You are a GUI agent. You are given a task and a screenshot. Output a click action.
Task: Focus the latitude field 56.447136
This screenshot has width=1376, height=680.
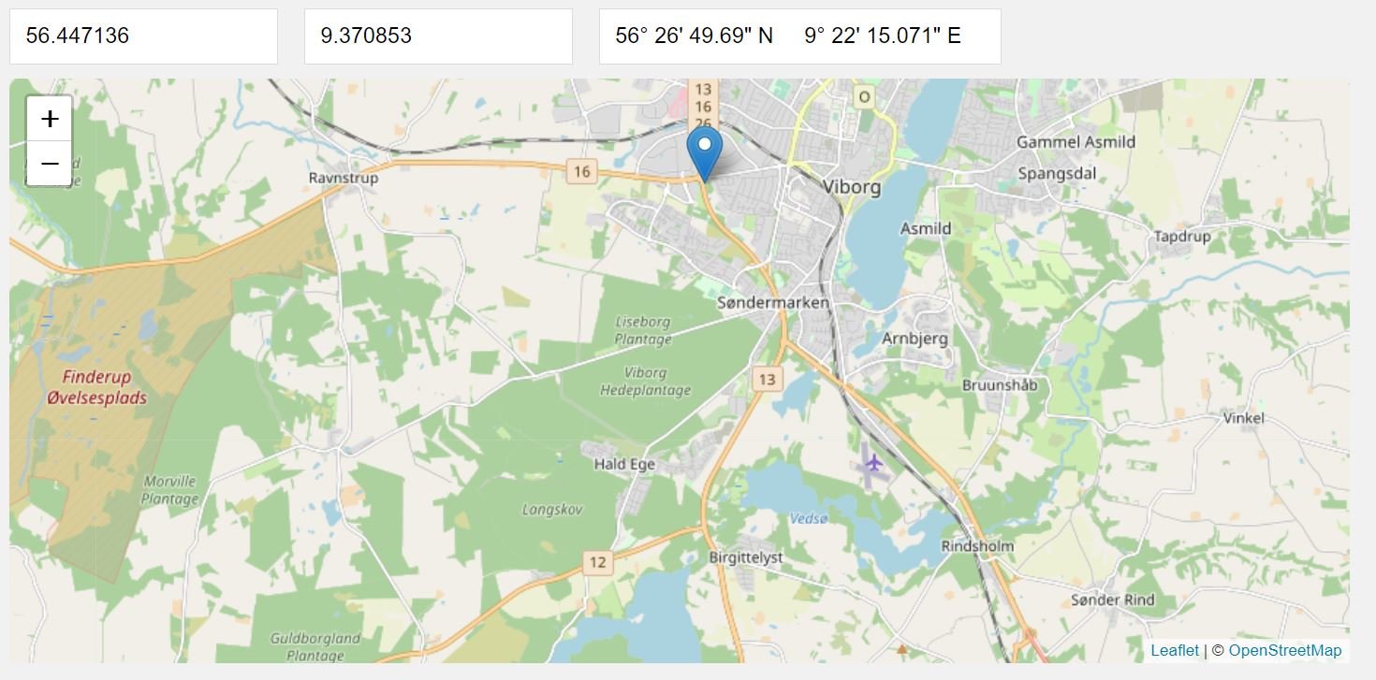143,36
